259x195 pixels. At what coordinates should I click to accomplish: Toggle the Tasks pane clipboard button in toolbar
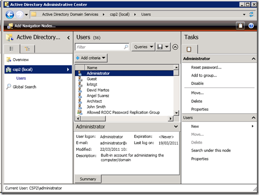(240, 26)
